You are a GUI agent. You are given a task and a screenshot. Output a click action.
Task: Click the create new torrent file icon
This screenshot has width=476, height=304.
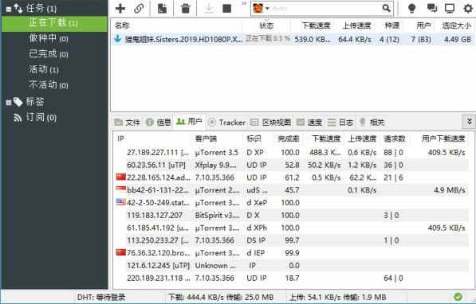162,8
